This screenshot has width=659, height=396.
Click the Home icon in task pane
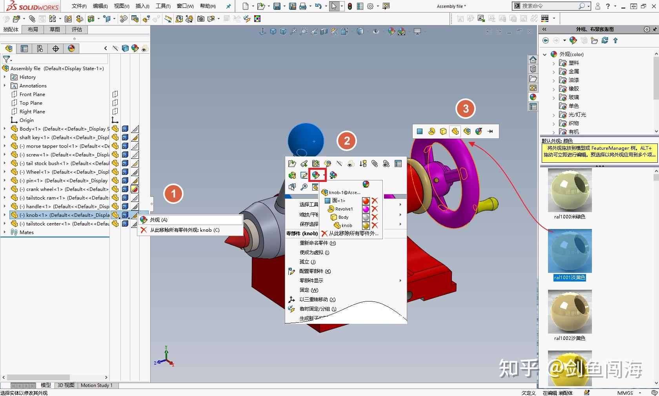533,60
